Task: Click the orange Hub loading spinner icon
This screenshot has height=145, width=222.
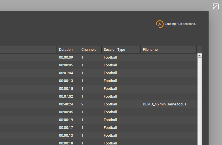Action: tap(160, 24)
